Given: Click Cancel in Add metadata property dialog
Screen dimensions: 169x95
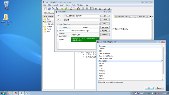Looking at the screenshot, I should tap(159, 88).
